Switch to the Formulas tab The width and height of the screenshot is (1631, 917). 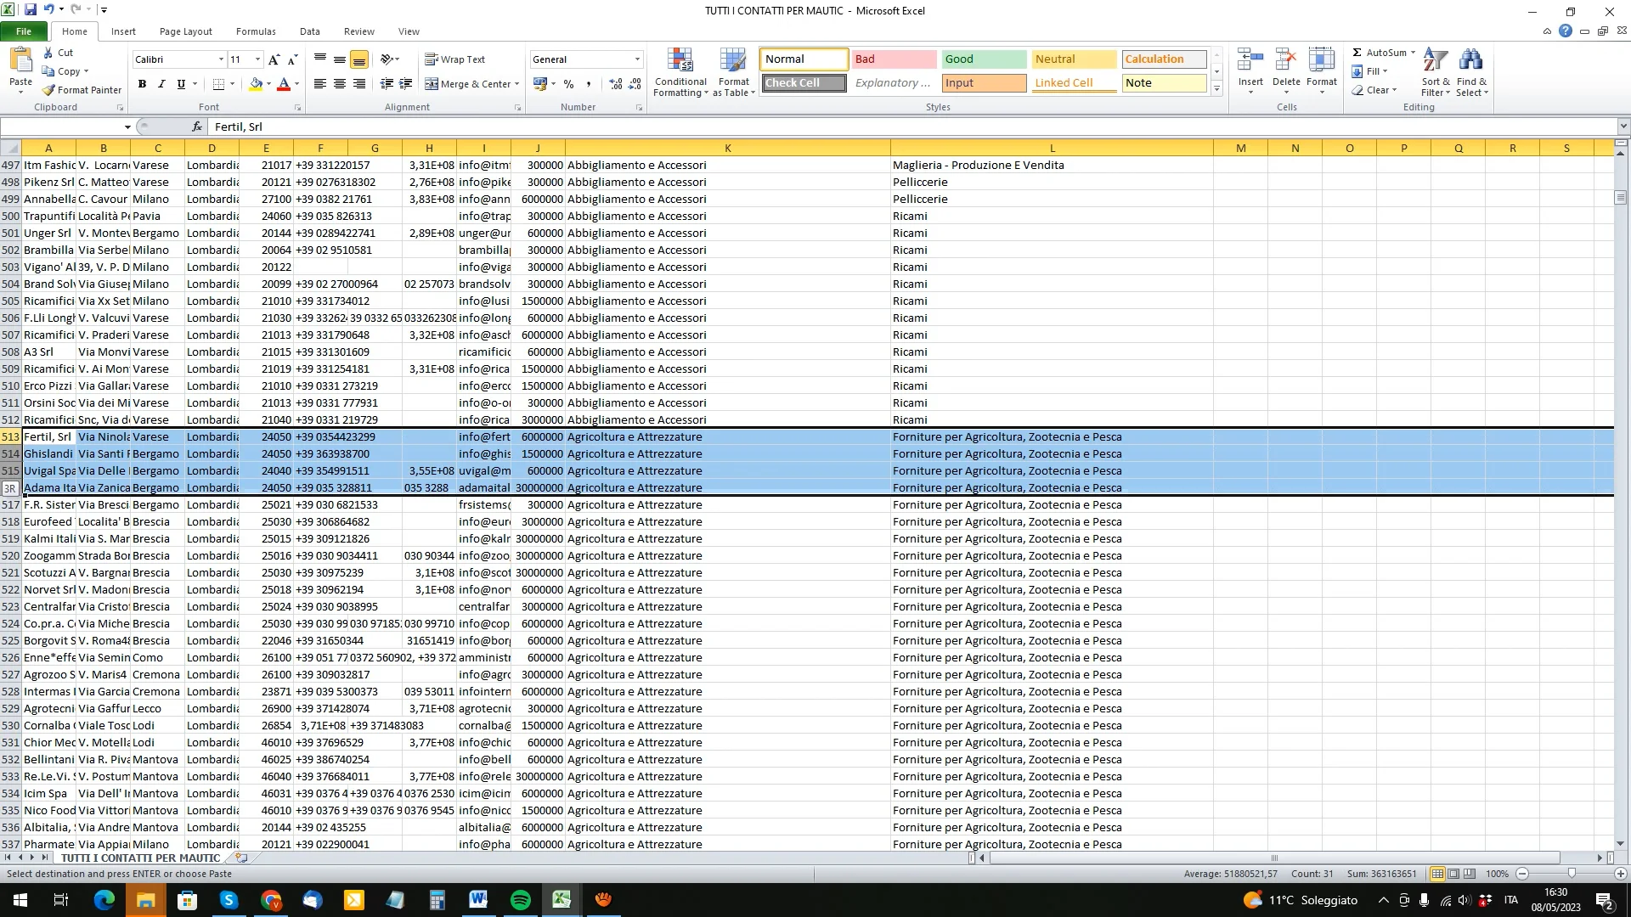pyautogui.click(x=256, y=31)
